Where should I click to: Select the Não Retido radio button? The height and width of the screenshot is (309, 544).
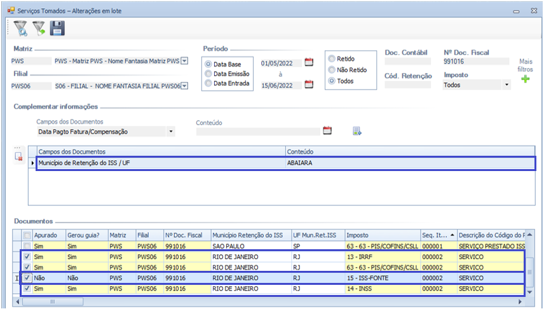[331, 70]
